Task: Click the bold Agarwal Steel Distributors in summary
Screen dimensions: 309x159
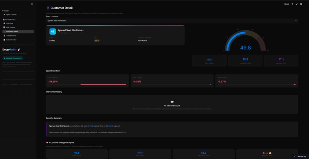Action: 59,126
